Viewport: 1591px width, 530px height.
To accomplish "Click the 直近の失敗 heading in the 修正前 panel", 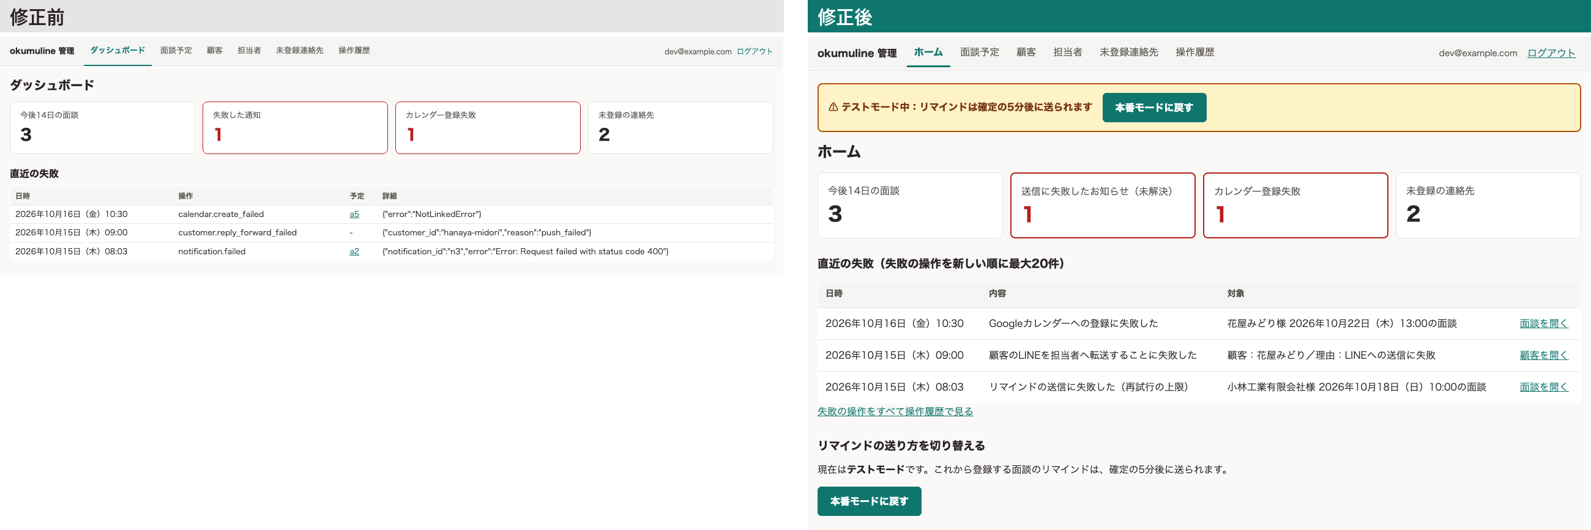I will pos(34,174).
